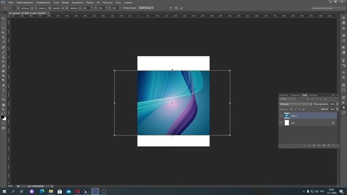Toggle Quick Mask mode in toolbox
347x195 pixels.
[x=3, y=123]
